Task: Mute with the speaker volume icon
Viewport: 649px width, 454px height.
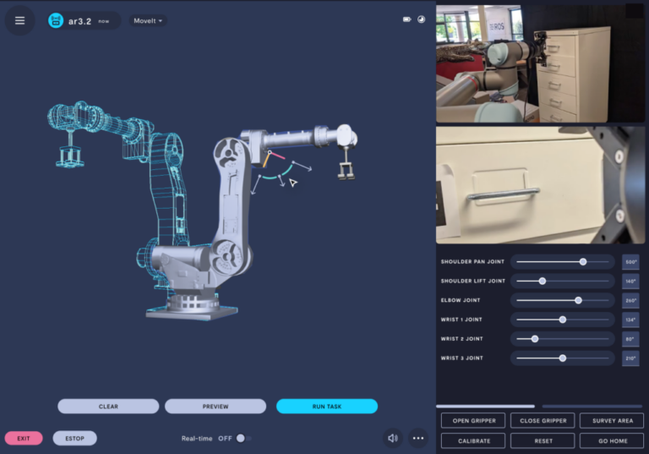Action: point(392,438)
